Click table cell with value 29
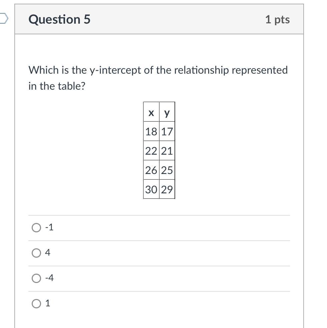The height and width of the screenshot is (328, 327). (167, 190)
